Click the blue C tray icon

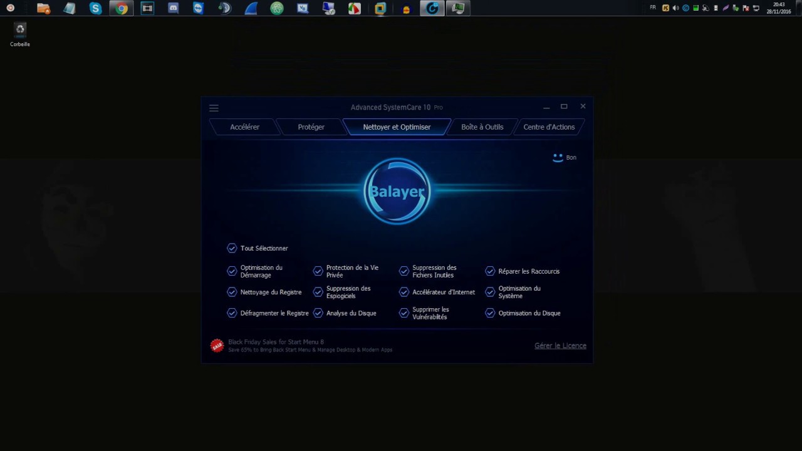(685, 8)
